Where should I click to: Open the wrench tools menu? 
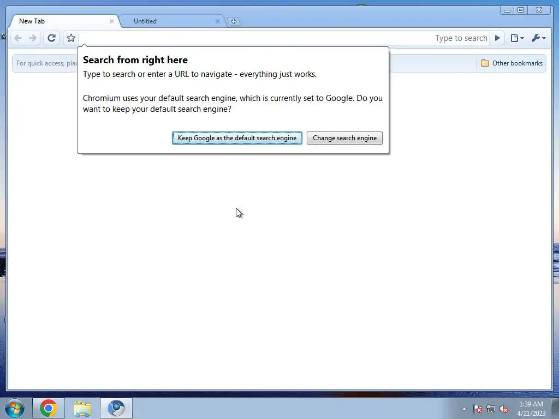click(539, 38)
